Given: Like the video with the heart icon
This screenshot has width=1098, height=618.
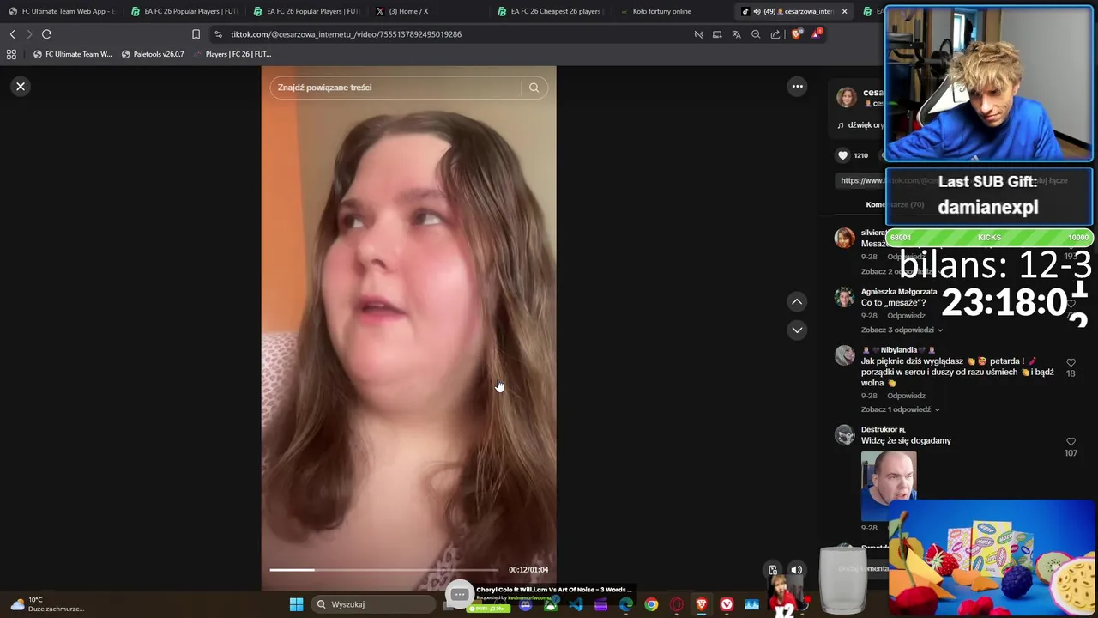Looking at the screenshot, I should coord(842,155).
